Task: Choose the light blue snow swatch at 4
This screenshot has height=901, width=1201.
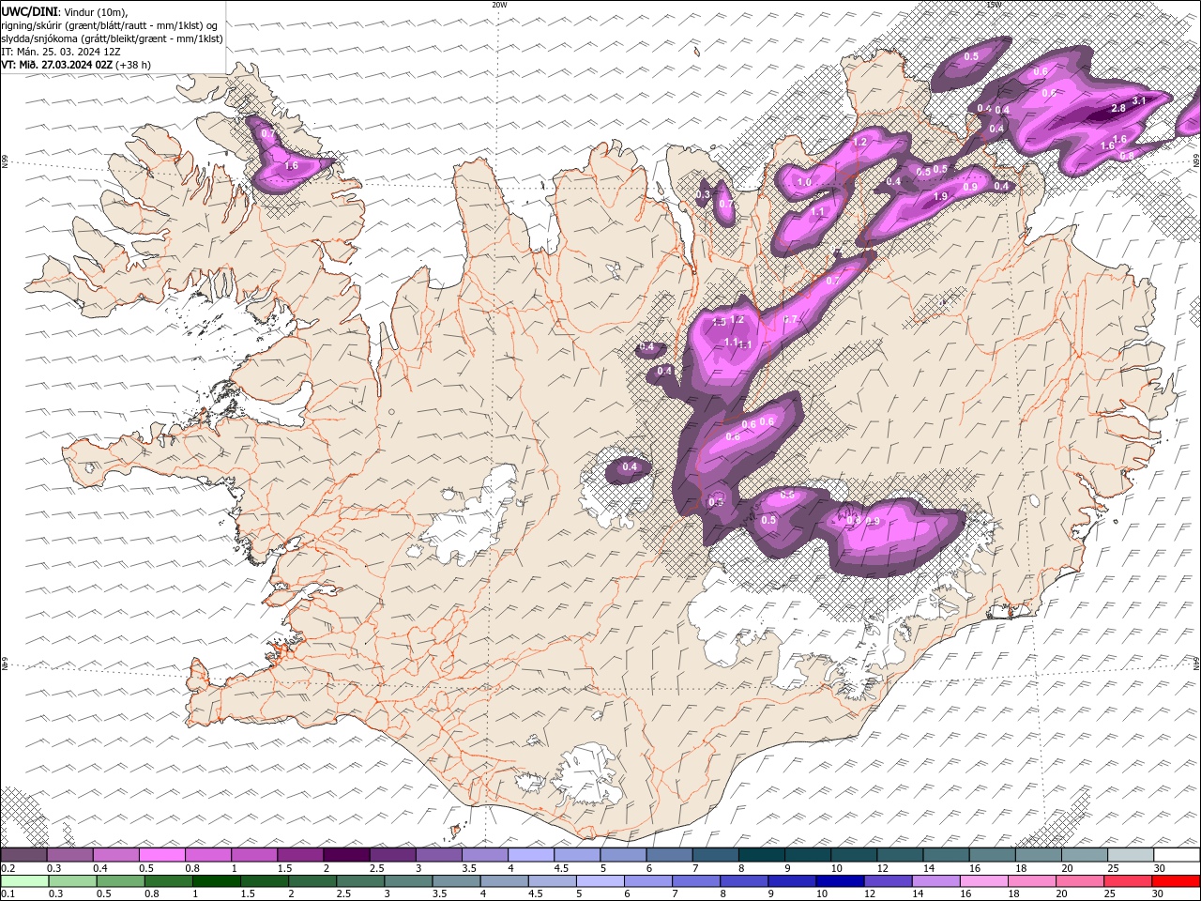Action: tap(530, 855)
